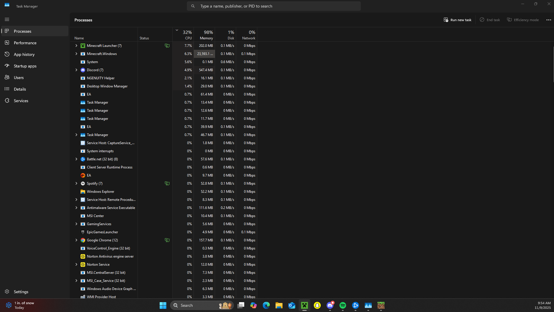Image resolution: width=554 pixels, height=312 pixels.
Task: Expand the Minecraft Launcher process group
Action: point(76,46)
